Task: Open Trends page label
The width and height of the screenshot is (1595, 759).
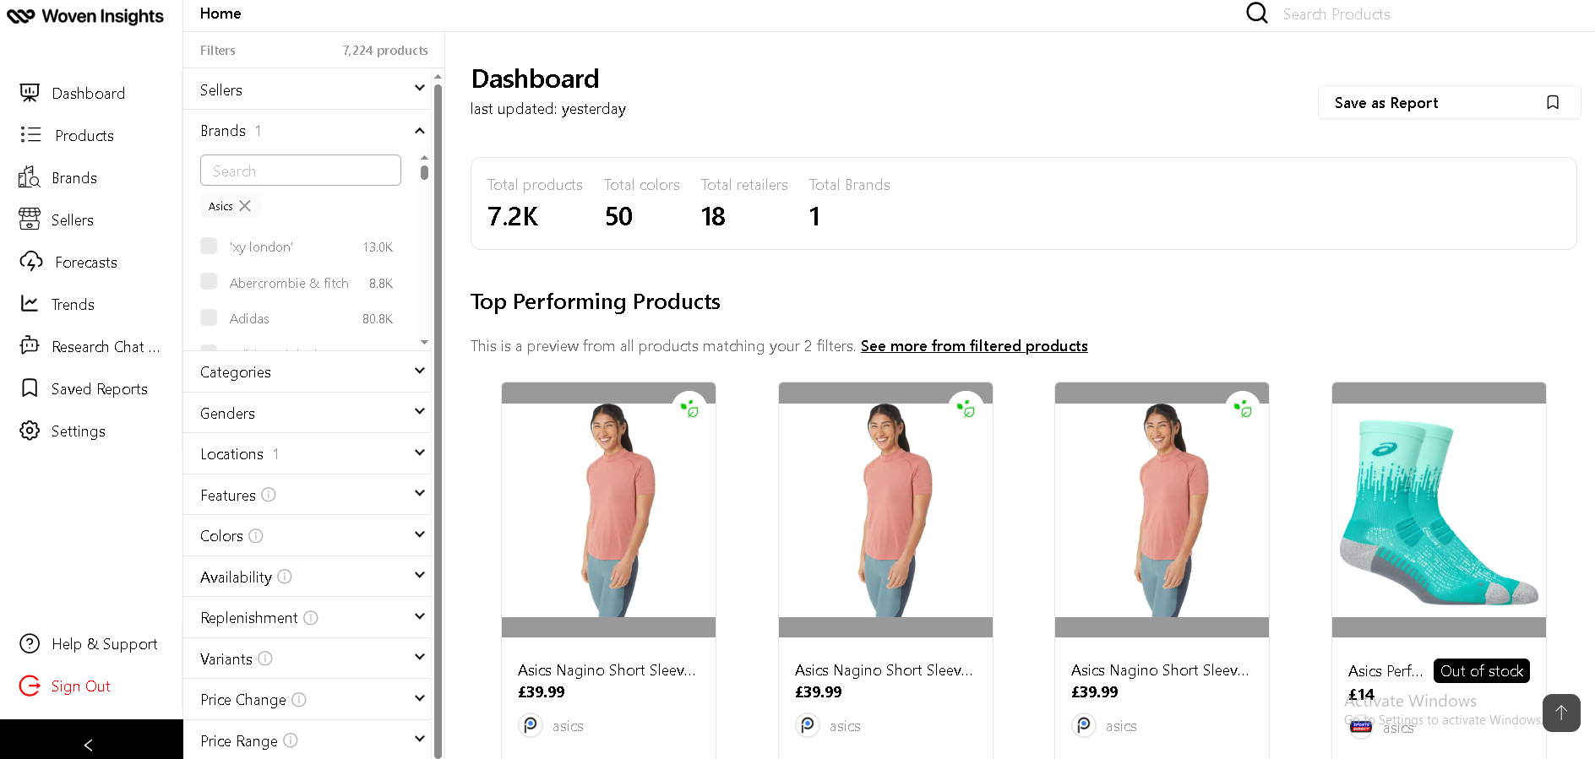Action: (x=73, y=305)
